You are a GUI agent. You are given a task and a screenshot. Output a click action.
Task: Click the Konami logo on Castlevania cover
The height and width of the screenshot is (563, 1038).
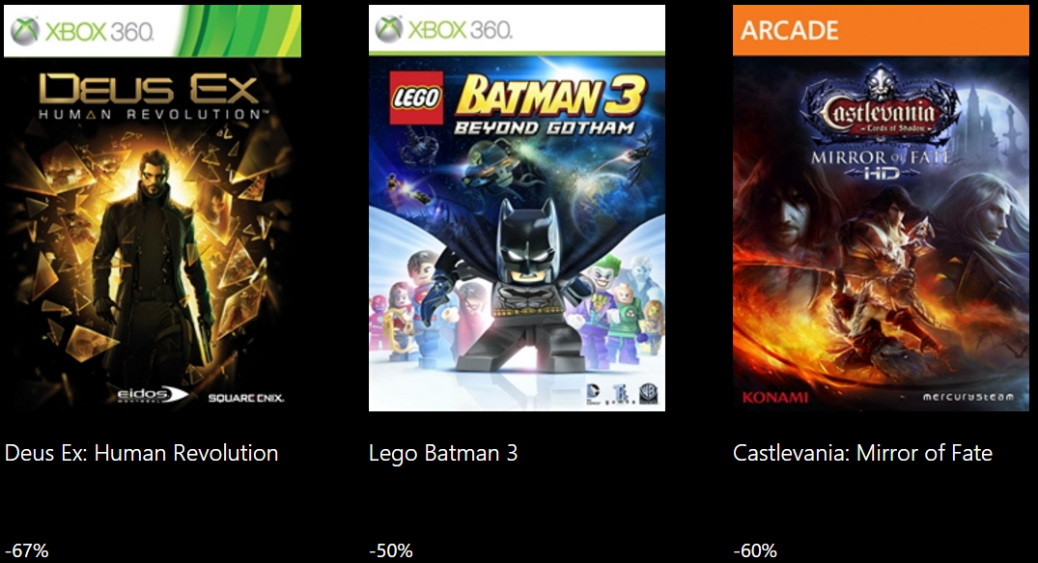pyautogui.click(x=775, y=398)
